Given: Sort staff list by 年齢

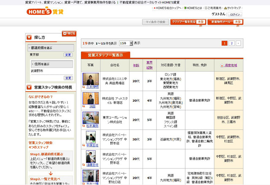Looking at the screenshot, I should pos(136,65).
